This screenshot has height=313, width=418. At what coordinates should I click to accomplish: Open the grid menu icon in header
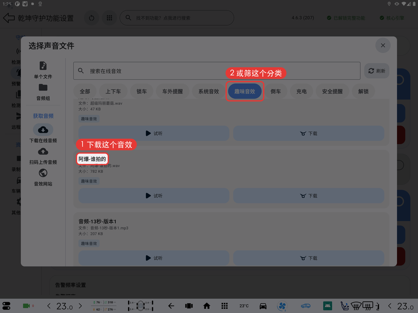pos(109,18)
